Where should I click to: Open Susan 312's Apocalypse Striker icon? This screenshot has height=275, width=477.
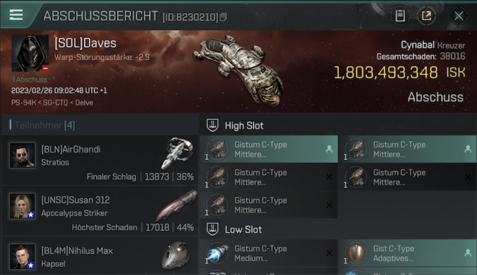point(176,205)
